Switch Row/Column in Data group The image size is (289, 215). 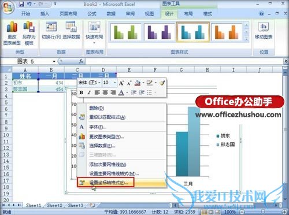[x=51, y=31]
